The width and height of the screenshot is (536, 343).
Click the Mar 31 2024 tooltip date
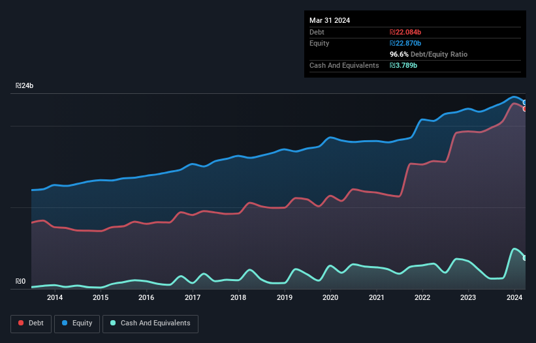click(330, 20)
